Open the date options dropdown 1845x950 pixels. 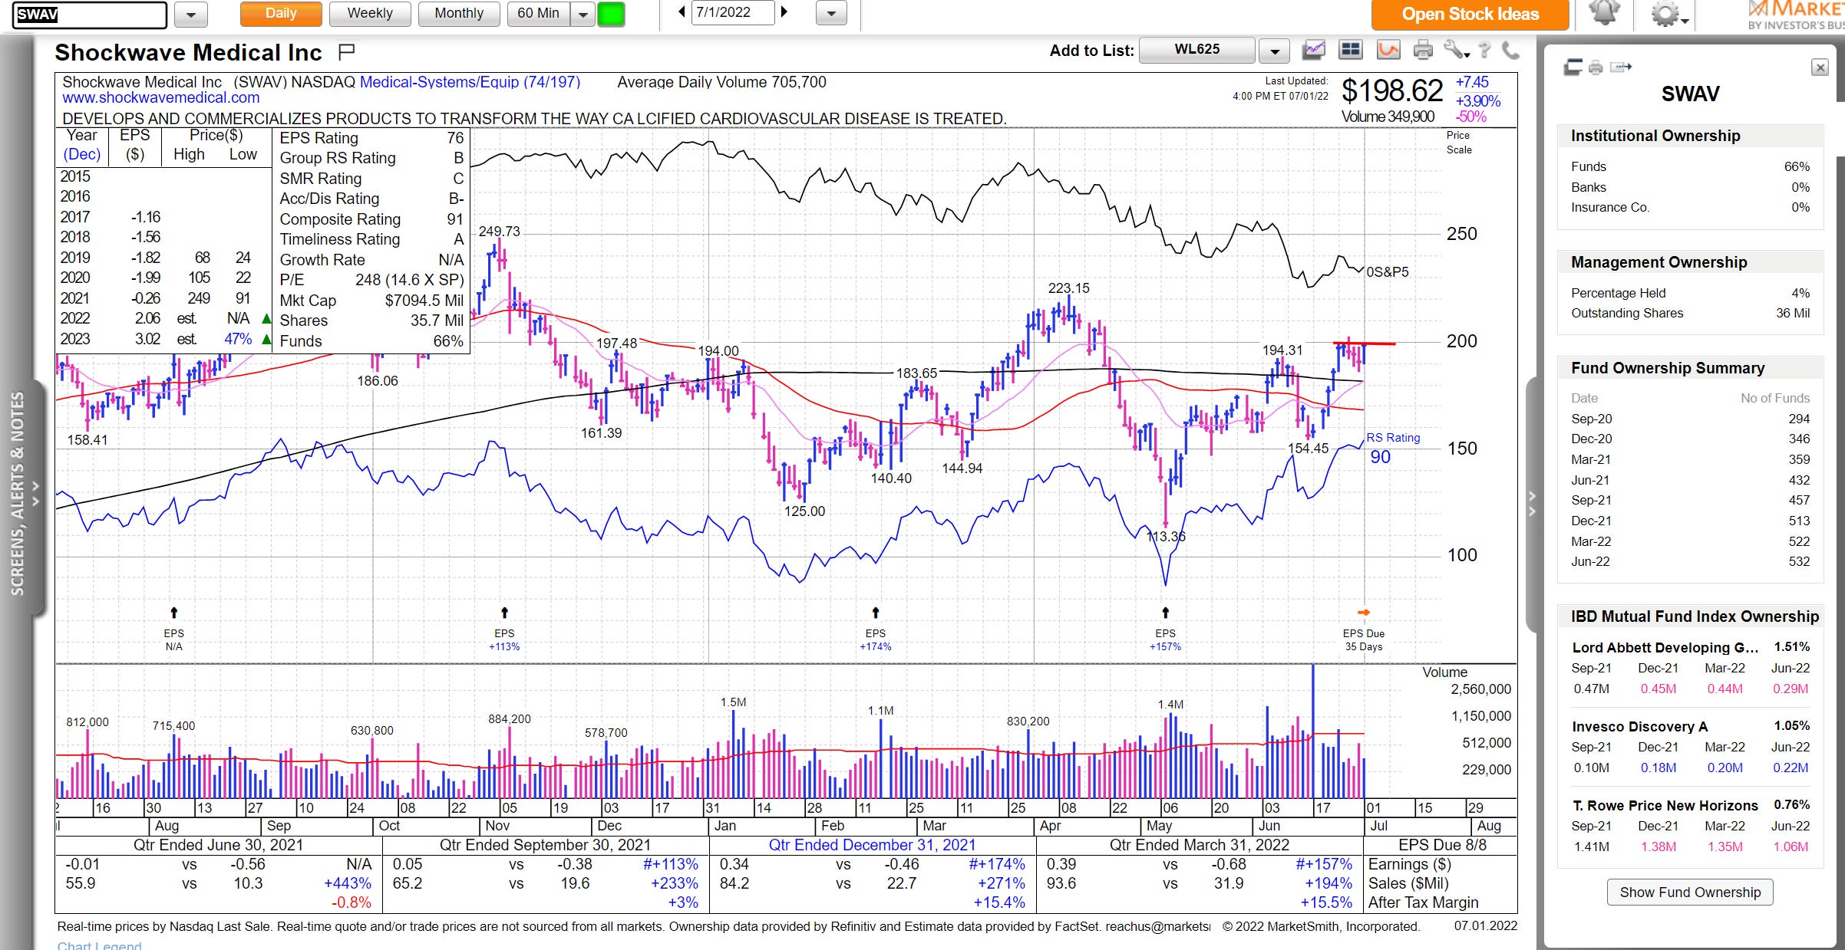click(x=831, y=14)
